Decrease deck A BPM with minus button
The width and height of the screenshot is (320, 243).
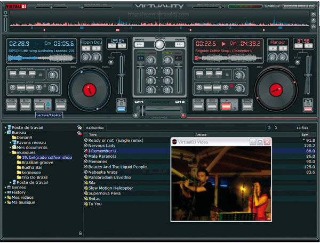pyautogui.click(x=112, y=46)
